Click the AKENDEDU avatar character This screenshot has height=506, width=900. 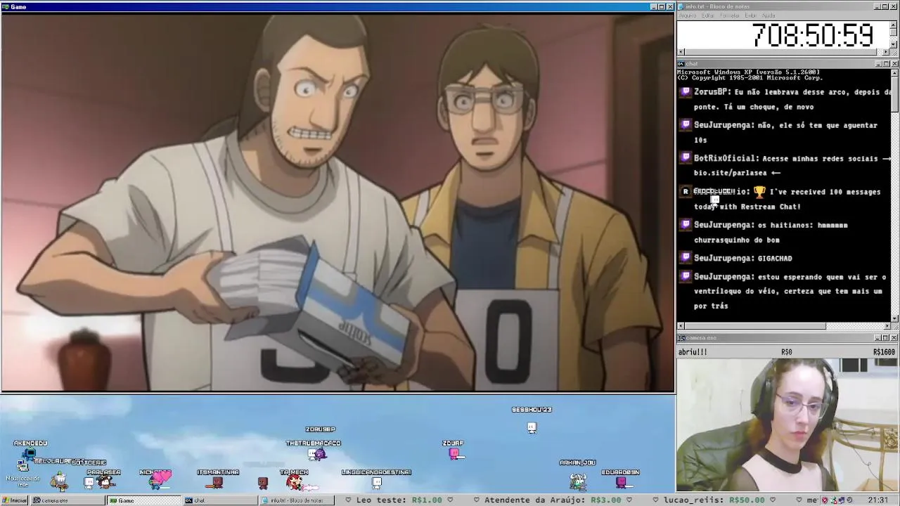pos(30,453)
